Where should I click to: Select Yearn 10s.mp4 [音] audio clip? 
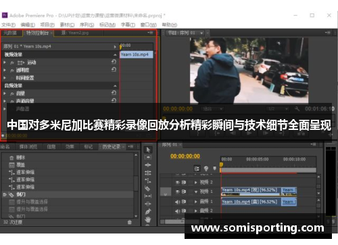pos(251,202)
